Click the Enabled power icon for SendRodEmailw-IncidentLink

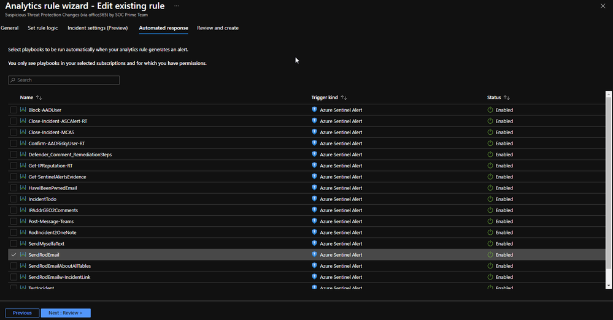490,277
